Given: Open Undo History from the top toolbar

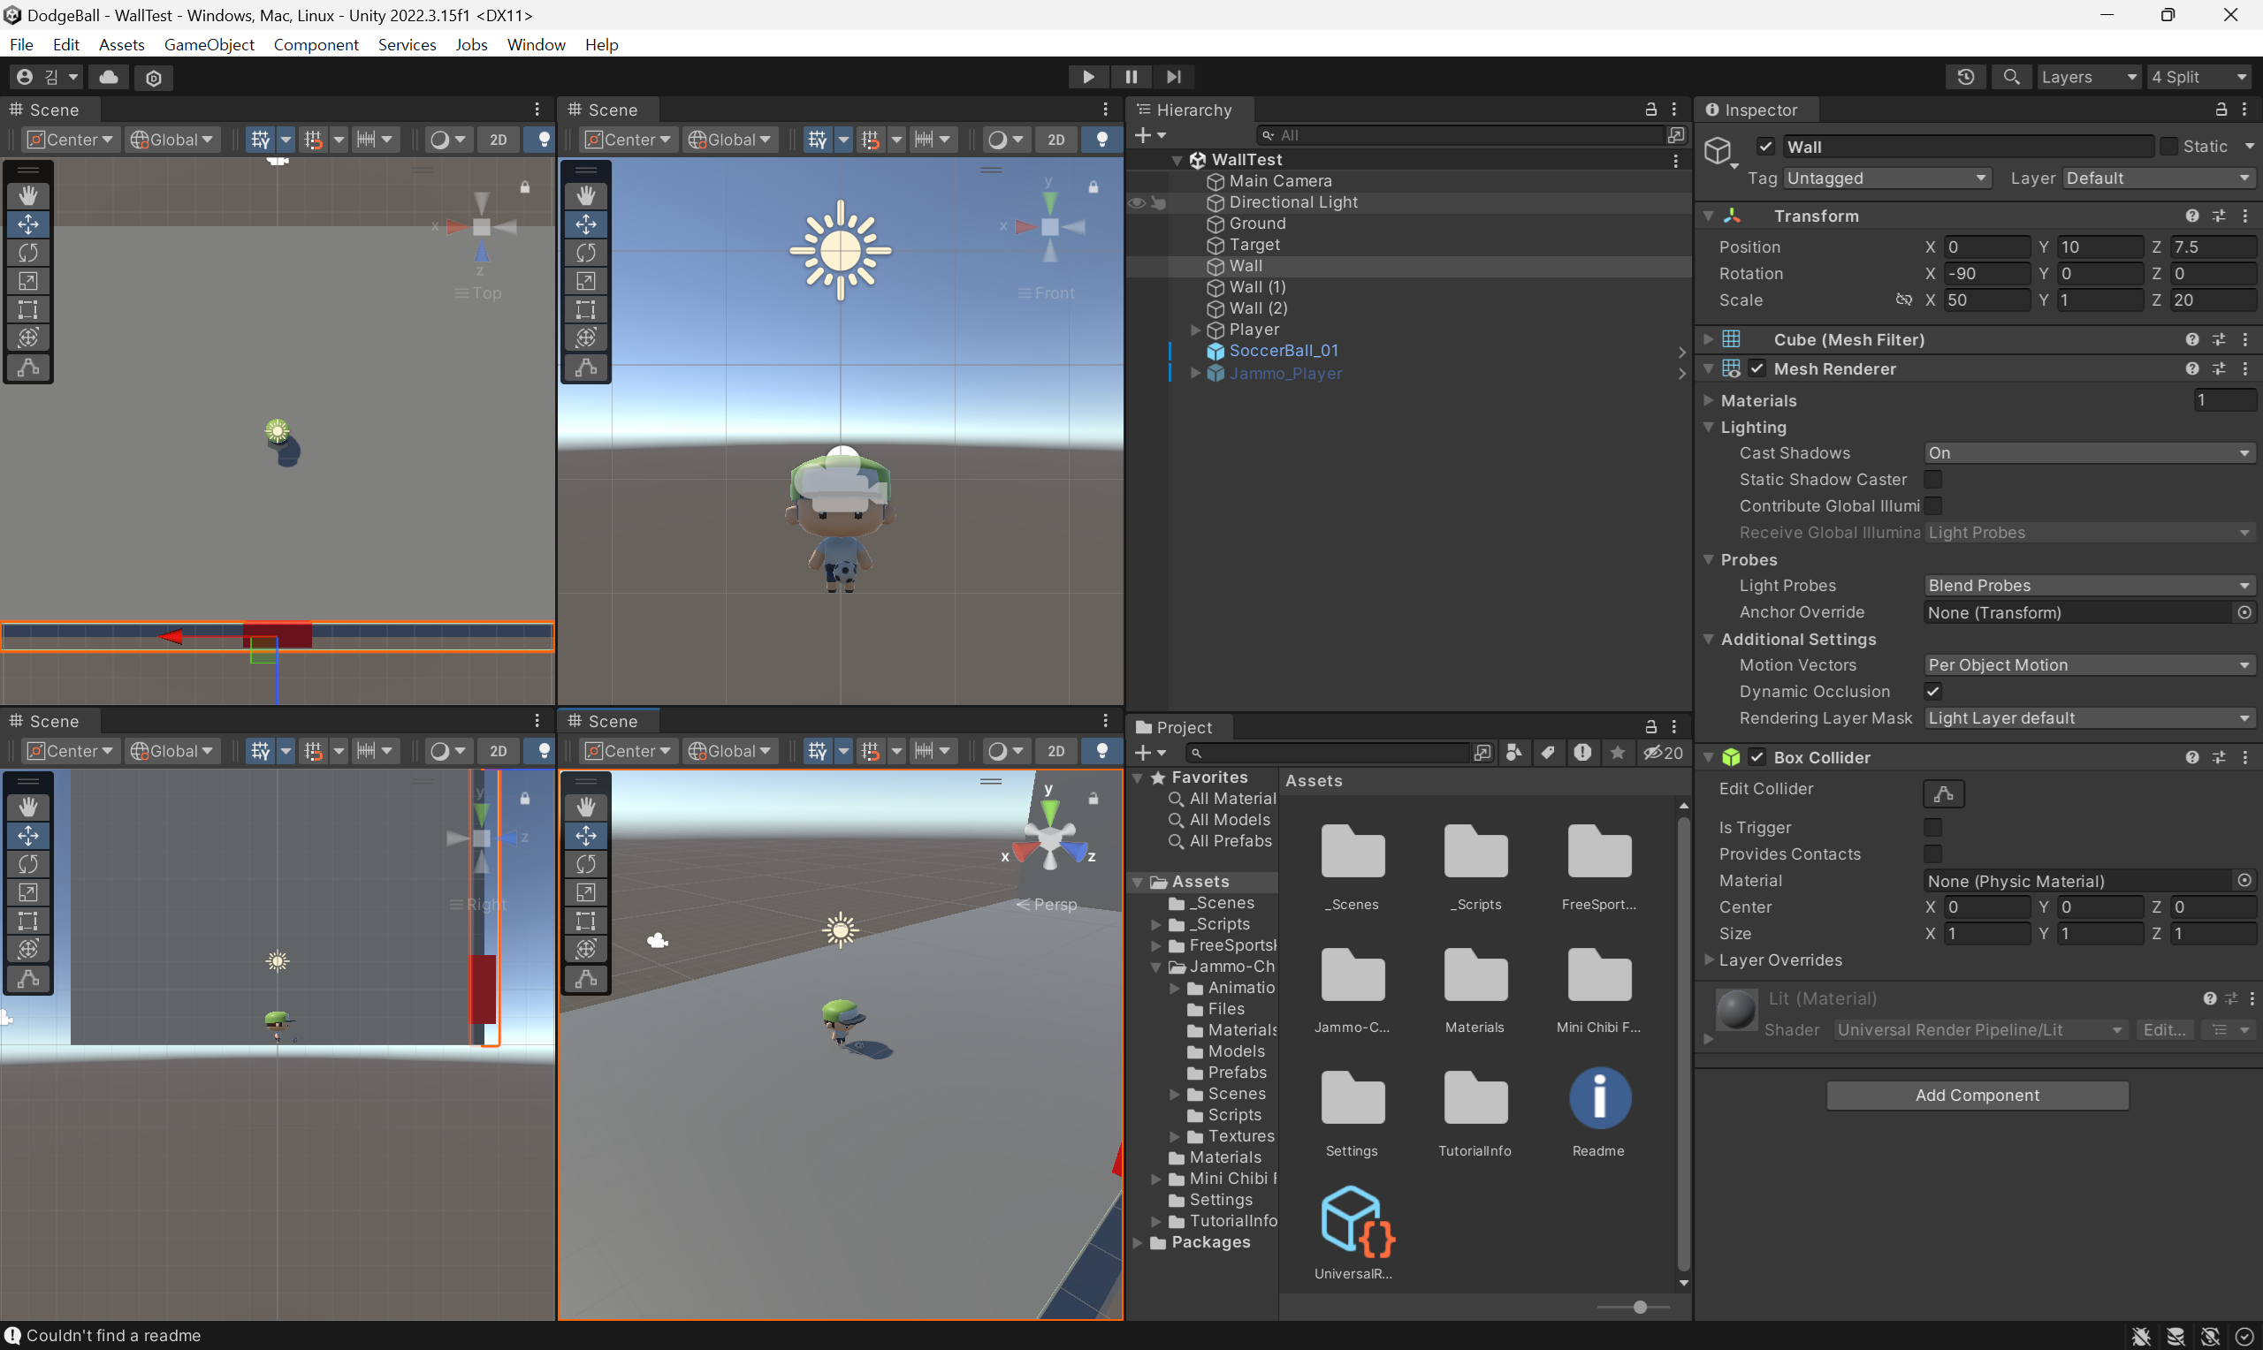Looking at the screenshot, I should click(1965, 78).
